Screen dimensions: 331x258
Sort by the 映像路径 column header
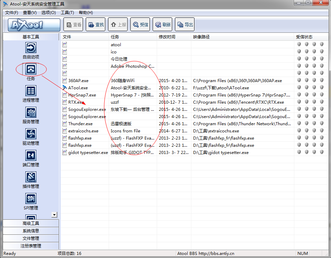point(243,37)
